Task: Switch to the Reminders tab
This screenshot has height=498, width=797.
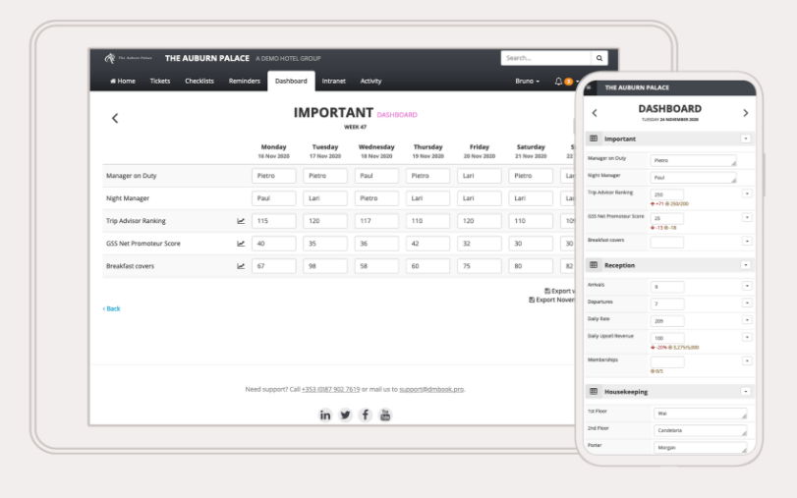Action: pyautogui.click(x=245, y=82)
